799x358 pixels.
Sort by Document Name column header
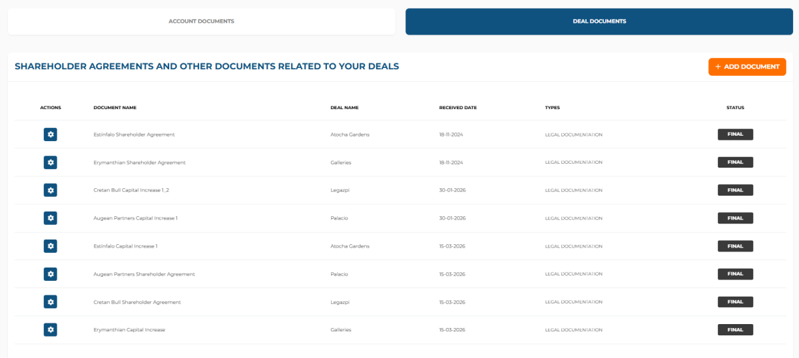click(x=115, y=107)
